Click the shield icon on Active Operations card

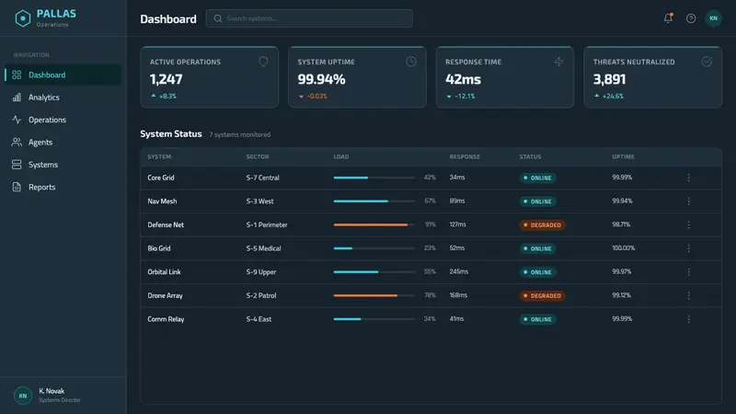[x=263, y=62]
